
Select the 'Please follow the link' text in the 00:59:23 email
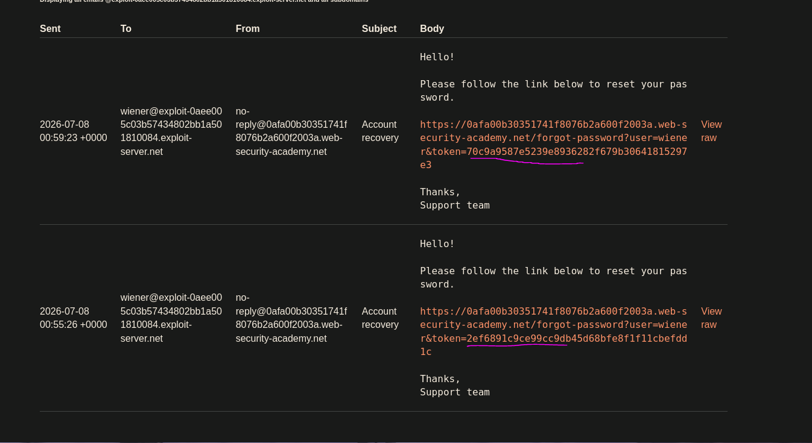click(554, 90)
